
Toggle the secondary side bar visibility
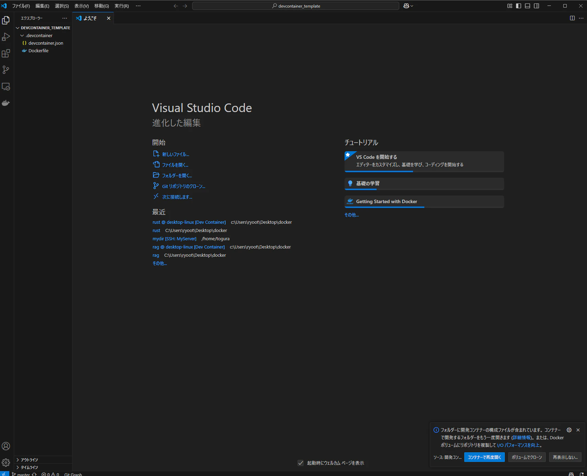536,6
